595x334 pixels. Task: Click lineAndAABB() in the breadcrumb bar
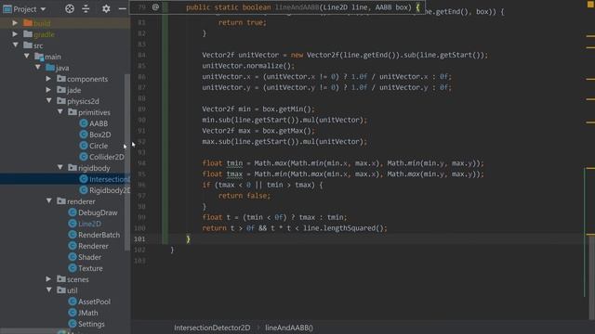click(x=289, y=328)
